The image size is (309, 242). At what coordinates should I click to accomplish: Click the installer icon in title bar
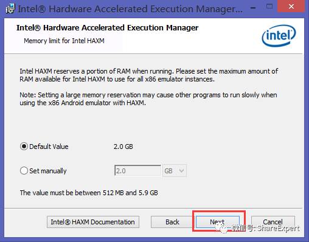pyautogui.click(x=10, y=9)
